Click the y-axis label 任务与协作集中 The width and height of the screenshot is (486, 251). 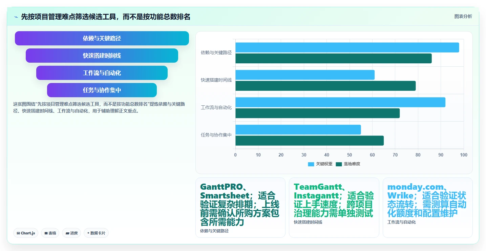coord(216,135)
